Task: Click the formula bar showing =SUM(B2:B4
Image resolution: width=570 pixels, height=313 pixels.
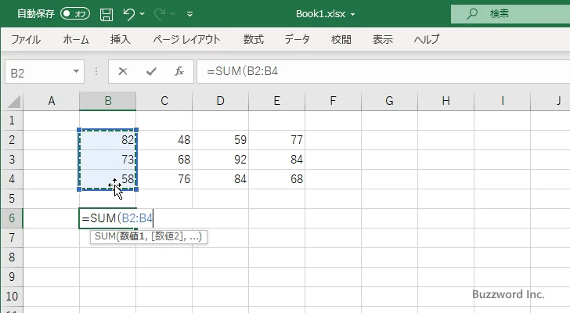Action: 383,71
